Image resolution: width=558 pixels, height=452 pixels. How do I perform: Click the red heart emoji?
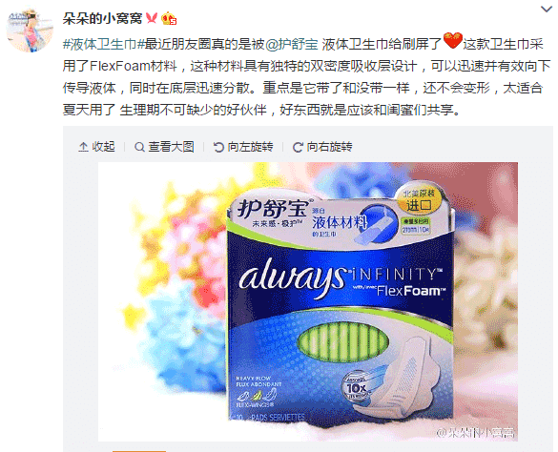(x=453, y=41)
